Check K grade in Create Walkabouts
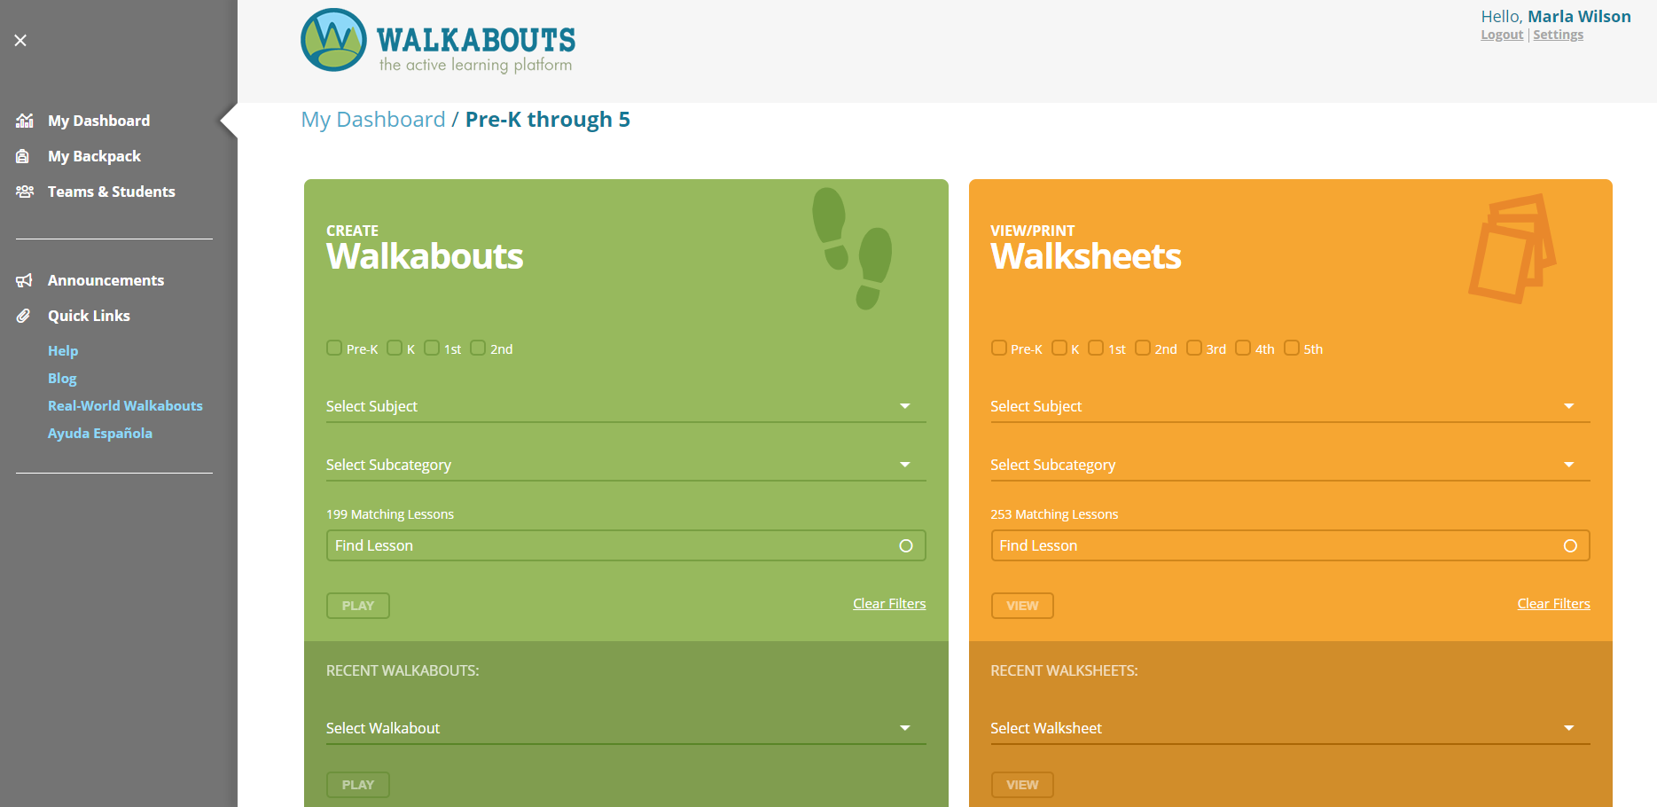 395,348
